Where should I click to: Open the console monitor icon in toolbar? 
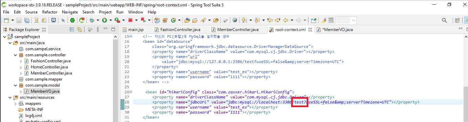click(53, 20)
